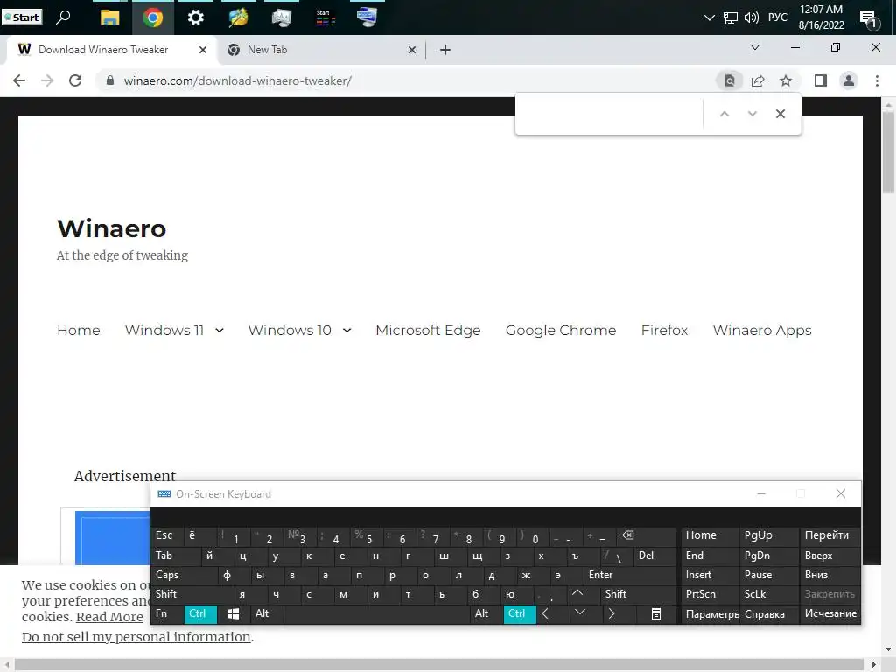This screenshot has height=672, width=896.
Task: Toggle ScLk key on On-Screen Keyboard
Action: tap(768, 594)
